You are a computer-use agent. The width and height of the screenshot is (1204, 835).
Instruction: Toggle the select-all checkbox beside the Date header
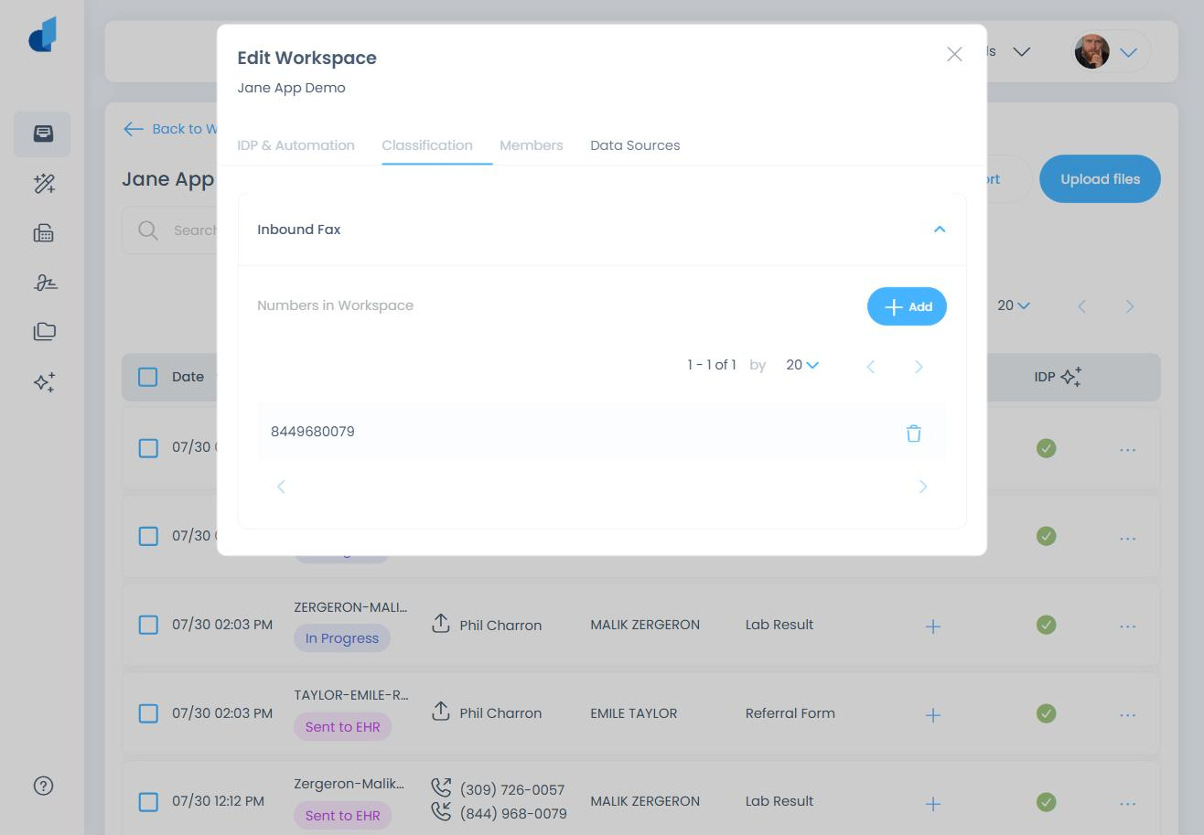click(147, 377)
